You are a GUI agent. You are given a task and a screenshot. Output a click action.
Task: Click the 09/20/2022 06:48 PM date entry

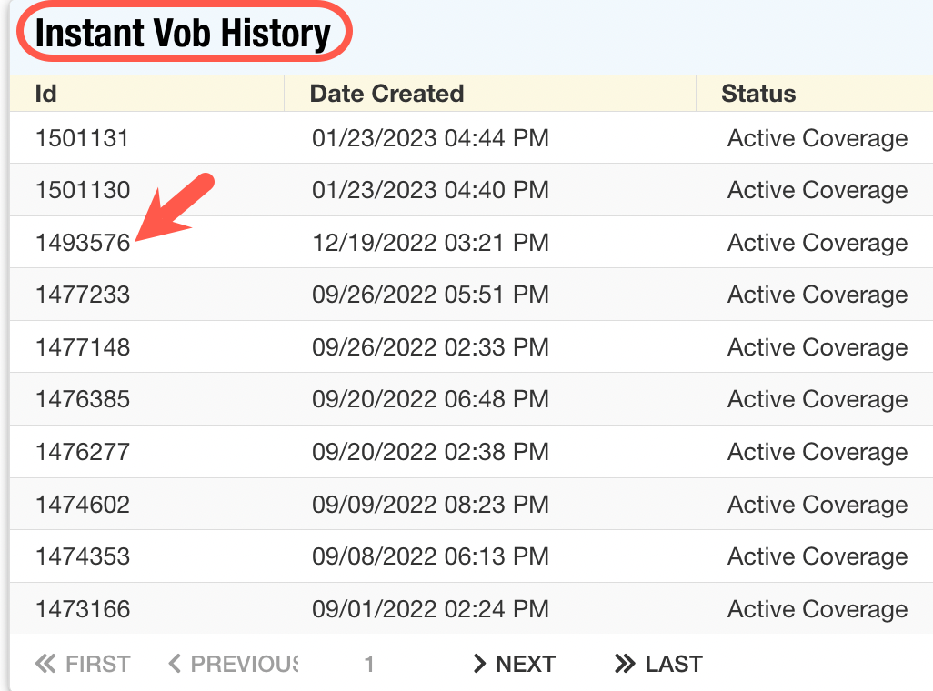[x=430, y=399]
